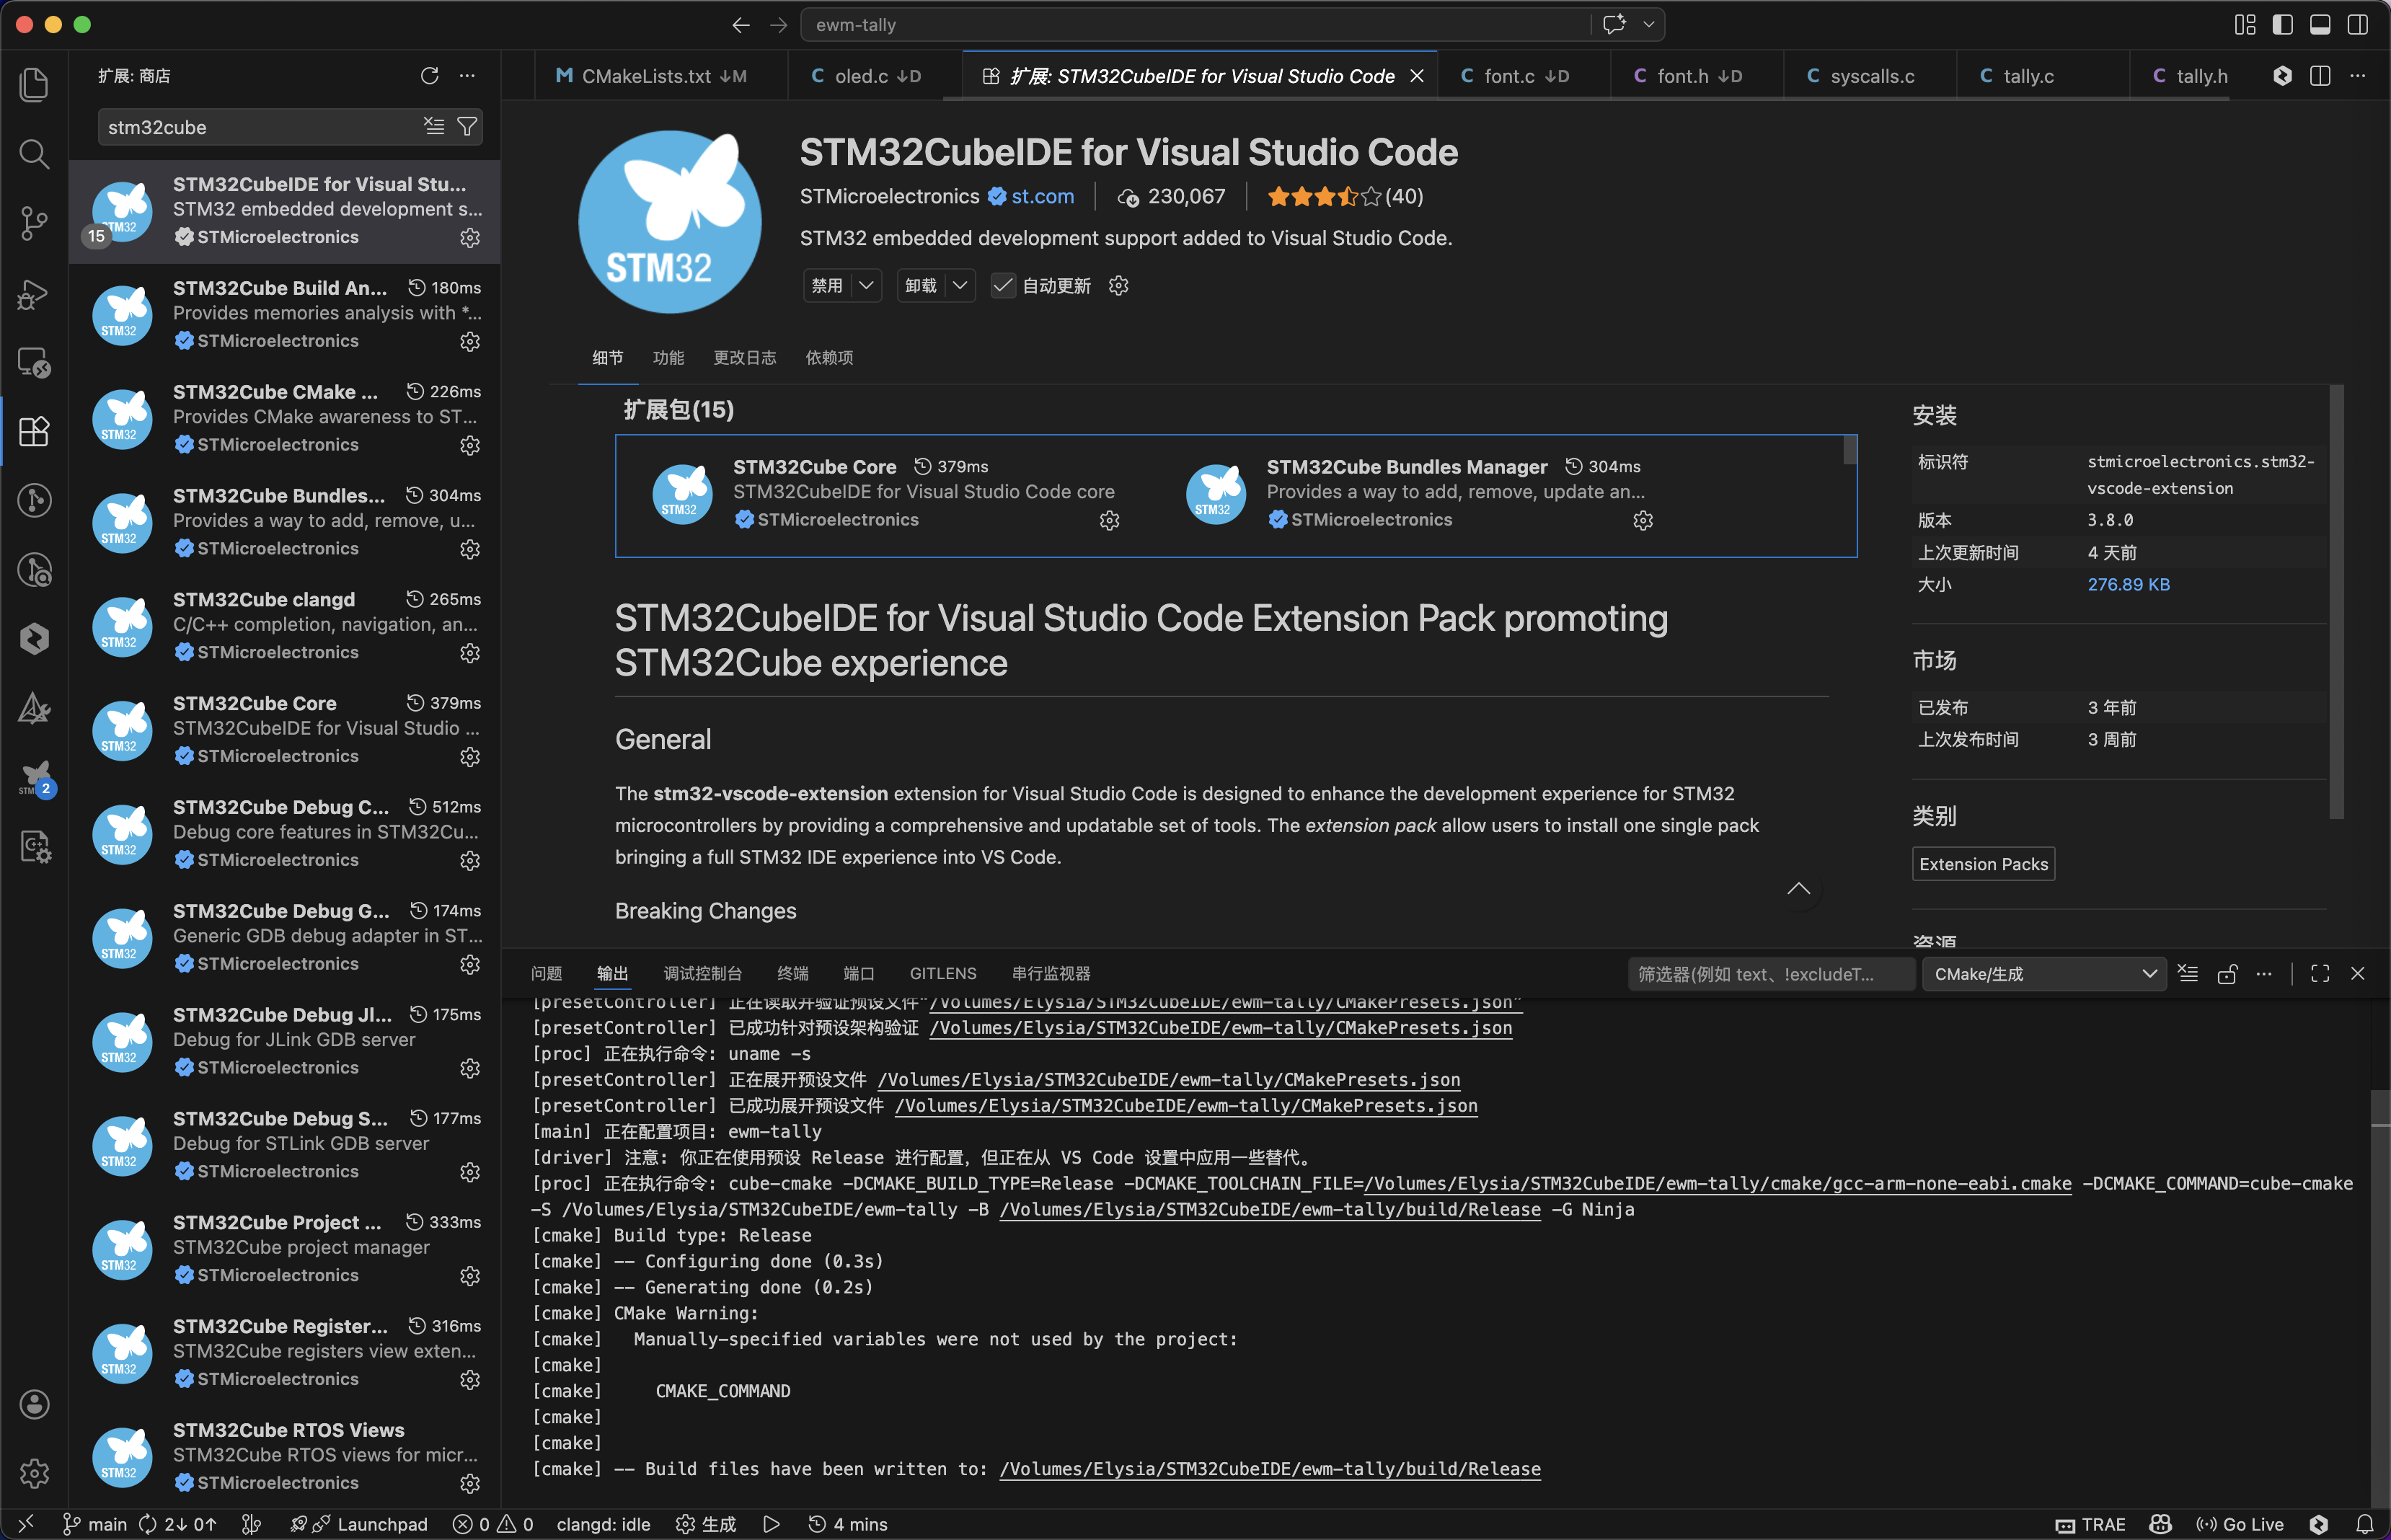Click the extension filter funnel icon
Screen dimensions: 2391x1540
(x=467, y=127)
